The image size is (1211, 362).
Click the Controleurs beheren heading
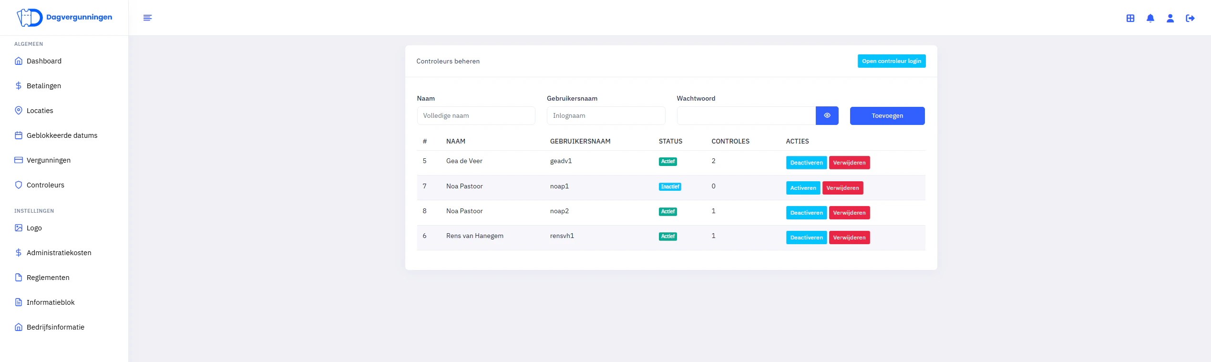448,62
